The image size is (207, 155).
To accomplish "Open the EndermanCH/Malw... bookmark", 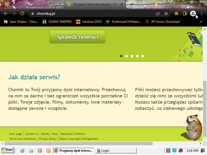I will 123,22.
